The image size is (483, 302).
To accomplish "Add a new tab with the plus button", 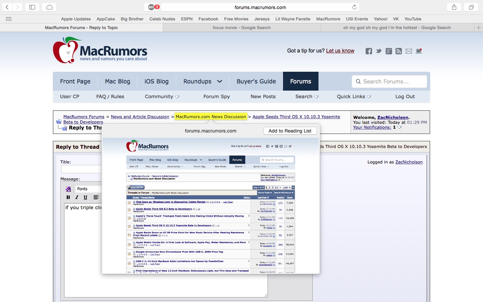I will pos(479,28).
